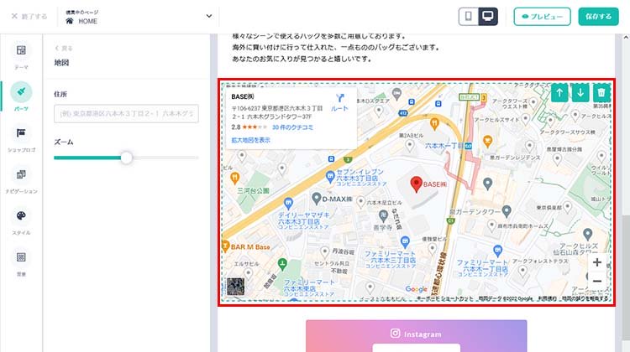Click 終了する to exit the editor
Viewport: 630px width, 352px height.
point(29,17)
